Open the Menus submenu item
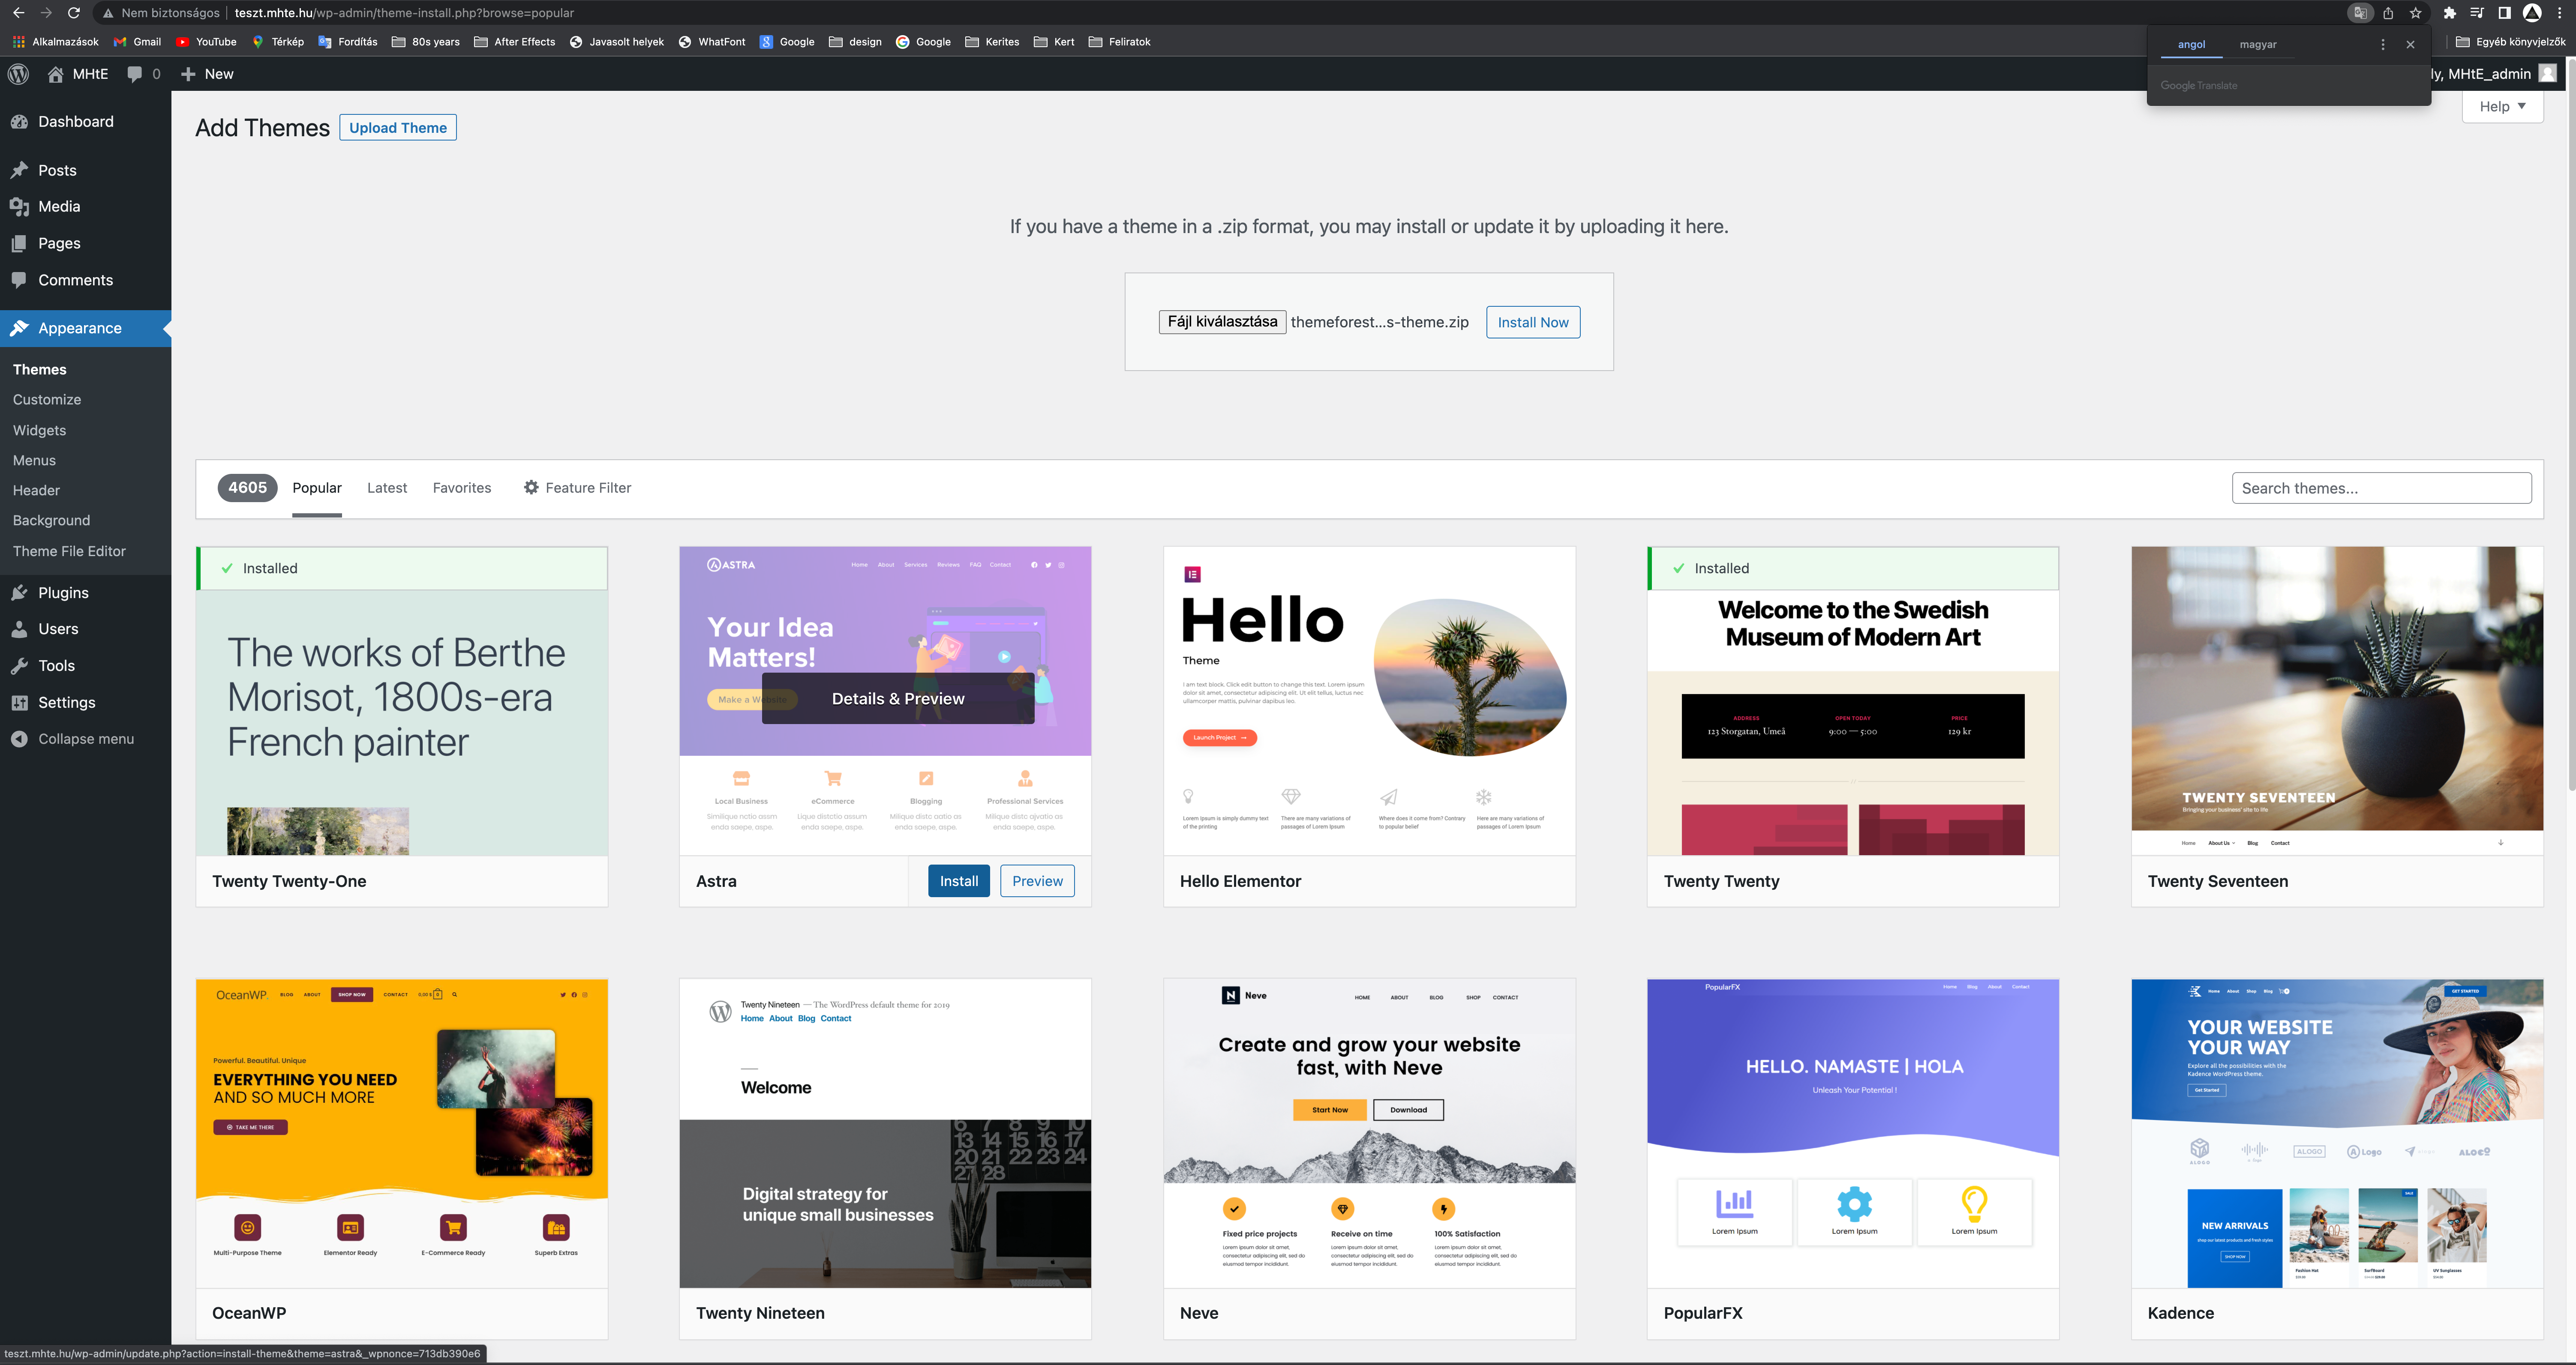The image size is (2576, 1365). click(x=34, y=461)
